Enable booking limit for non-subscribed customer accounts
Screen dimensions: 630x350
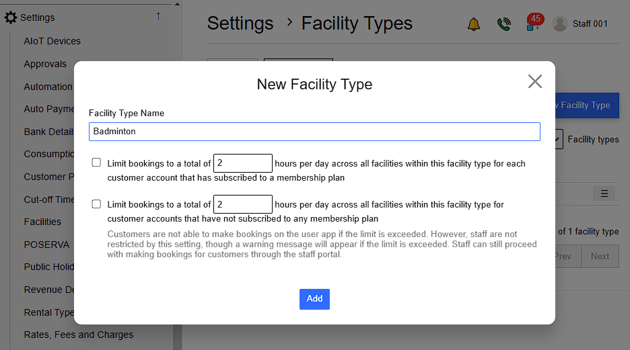coord(96,204)
